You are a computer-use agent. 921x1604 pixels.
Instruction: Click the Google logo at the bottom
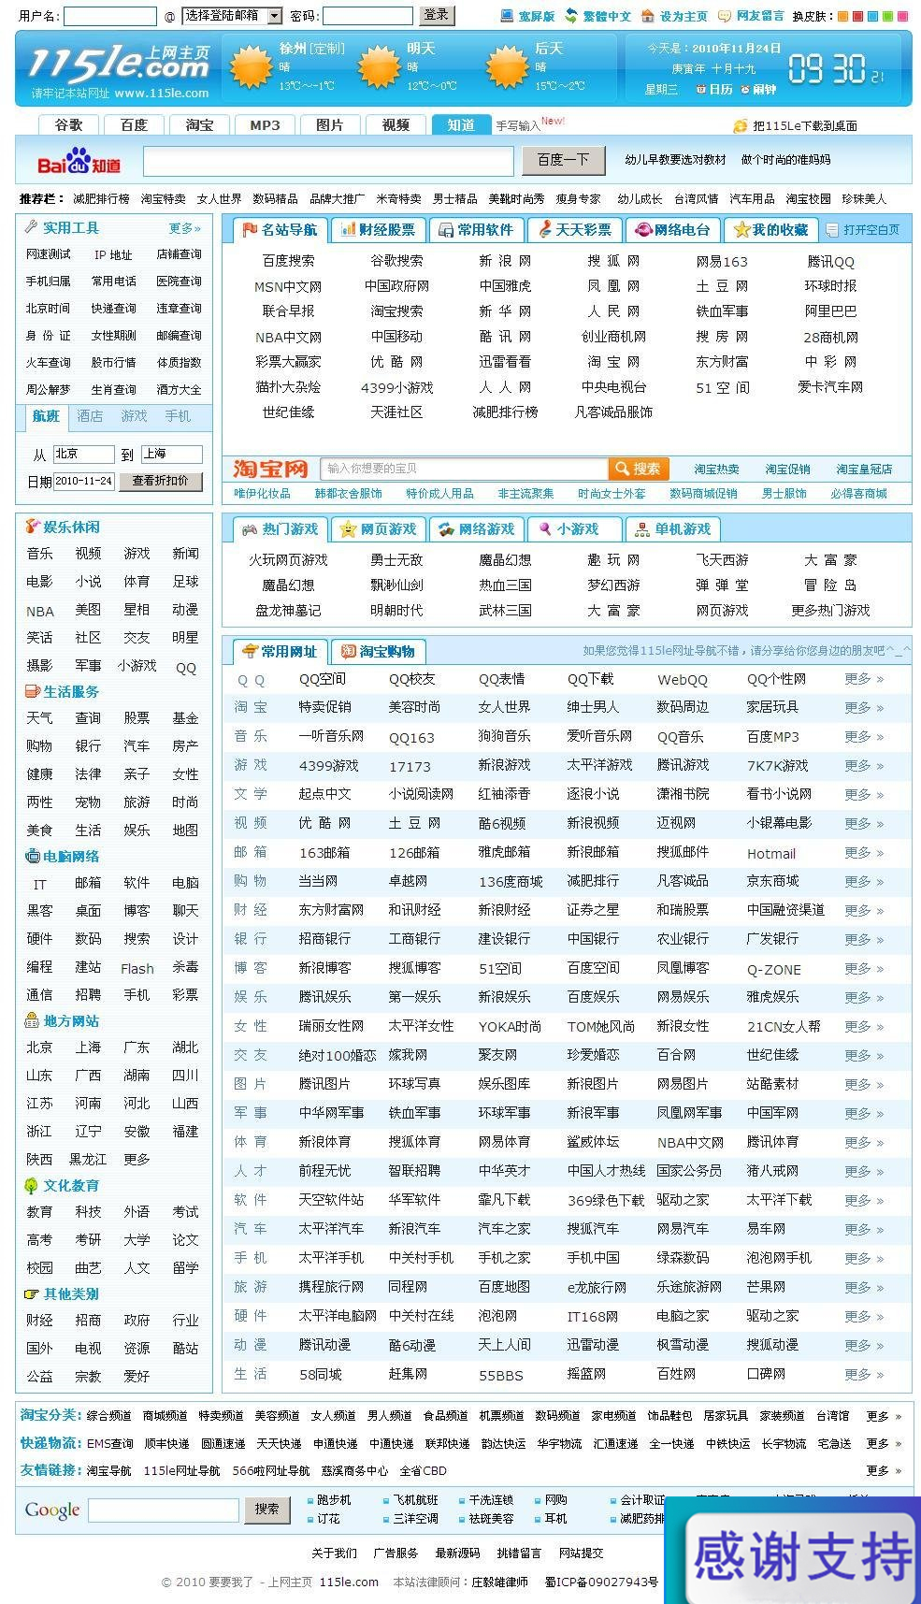(x=52, y=1510)
